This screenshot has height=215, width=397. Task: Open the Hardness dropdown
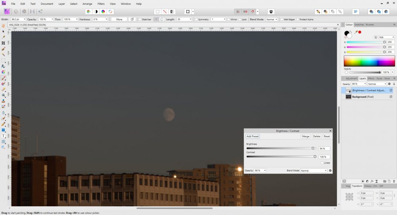click(x=106, y=19)
